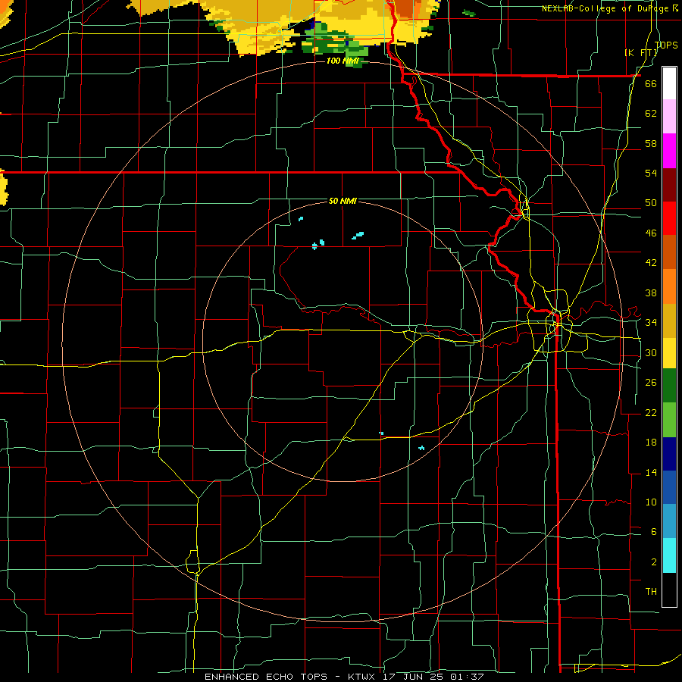Click the "30" legend value
This screenshot has width=682, height=682.
(651, 352)
